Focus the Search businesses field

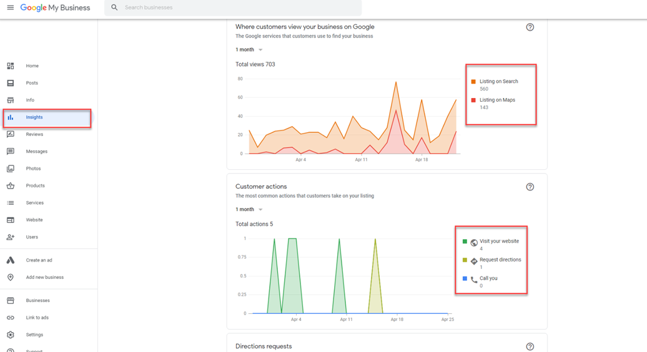tap(233, 7)
